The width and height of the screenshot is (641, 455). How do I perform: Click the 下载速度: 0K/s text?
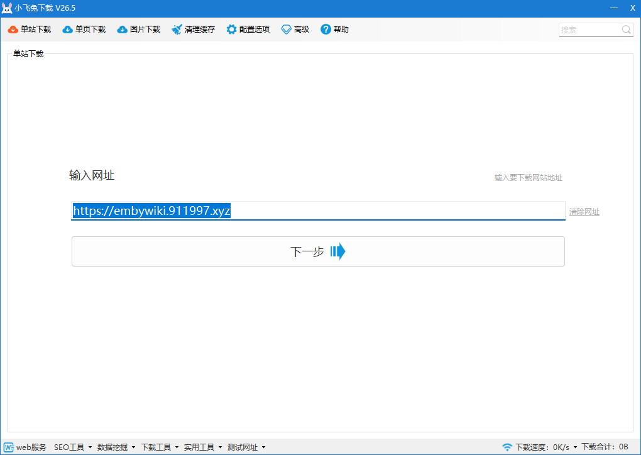pyautogui.click(x=542, y=447)
